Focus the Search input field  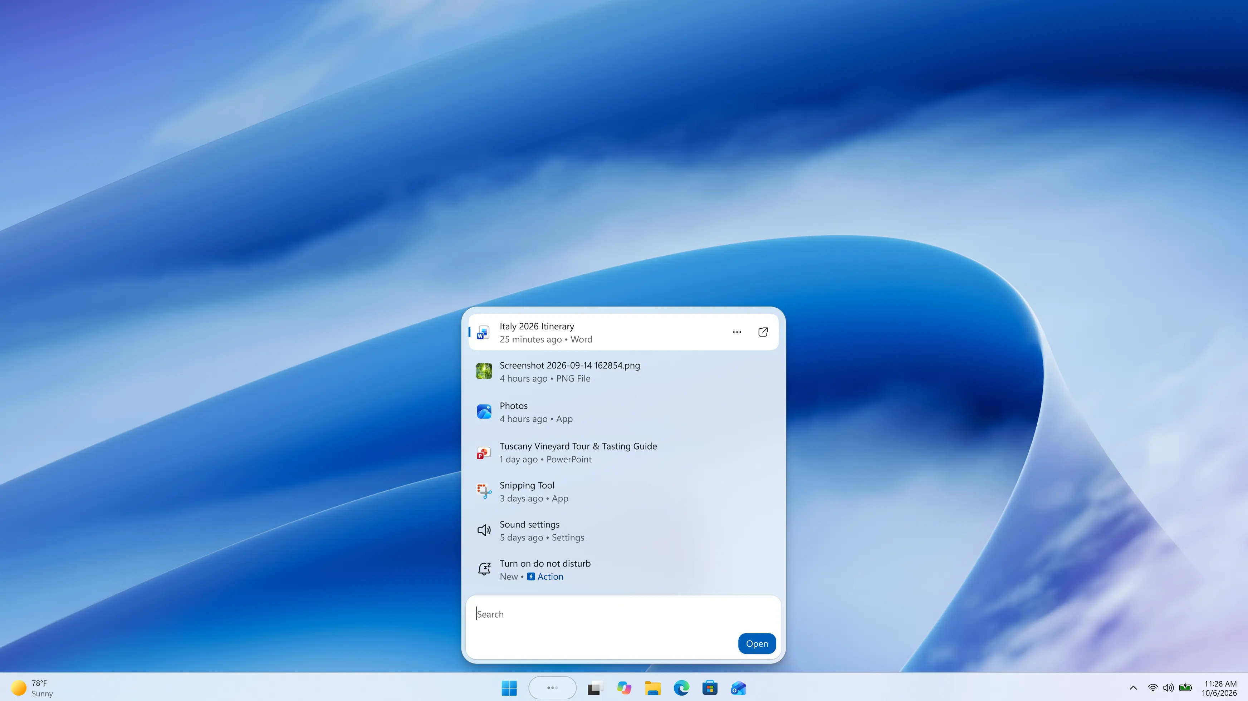tap(623, 614)
